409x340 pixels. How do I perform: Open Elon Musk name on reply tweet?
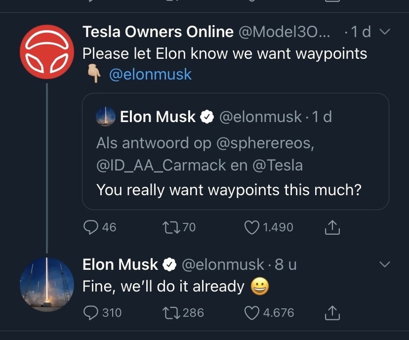[120, 264]
